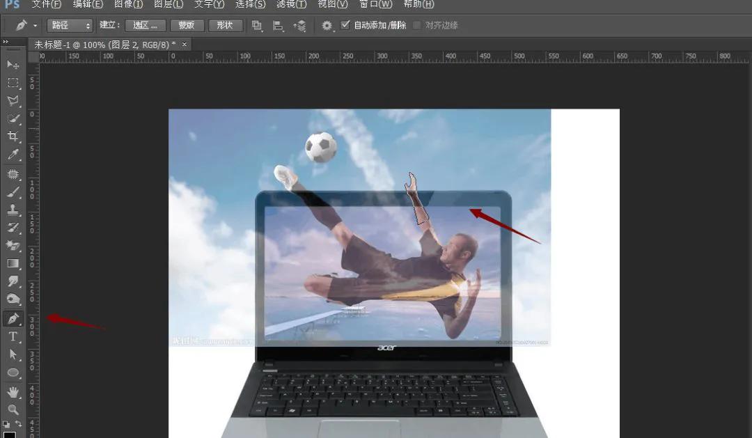Select the Move tool
752x438 pixels.
point(13,64)
